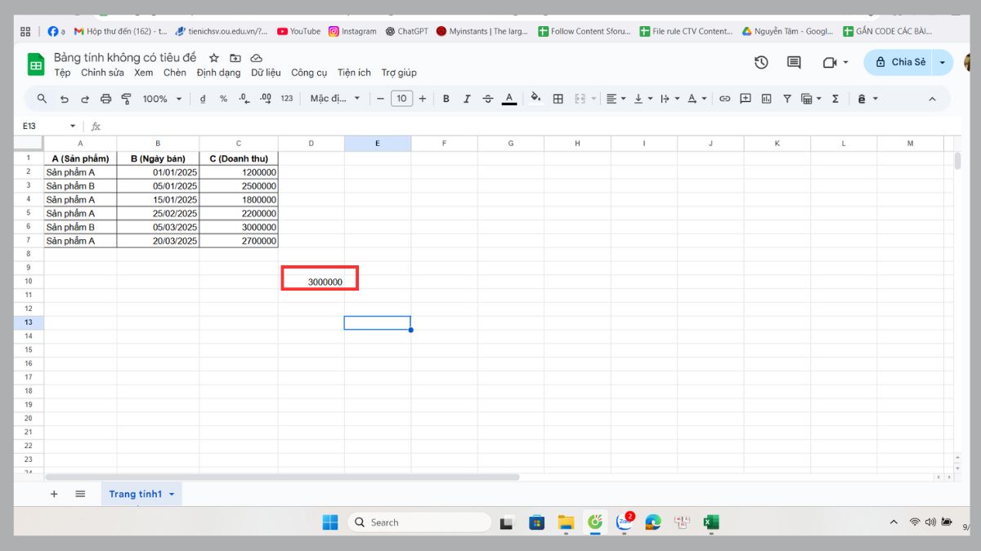Image resolution: width=981 pixels, height=551 pixels.
Task: Click the taskbar Search box
Action: pos(419,522)
